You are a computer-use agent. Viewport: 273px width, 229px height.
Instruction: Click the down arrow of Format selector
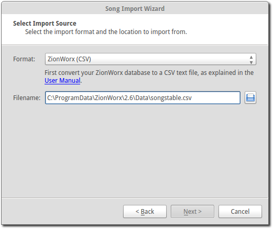pos(251,62)
